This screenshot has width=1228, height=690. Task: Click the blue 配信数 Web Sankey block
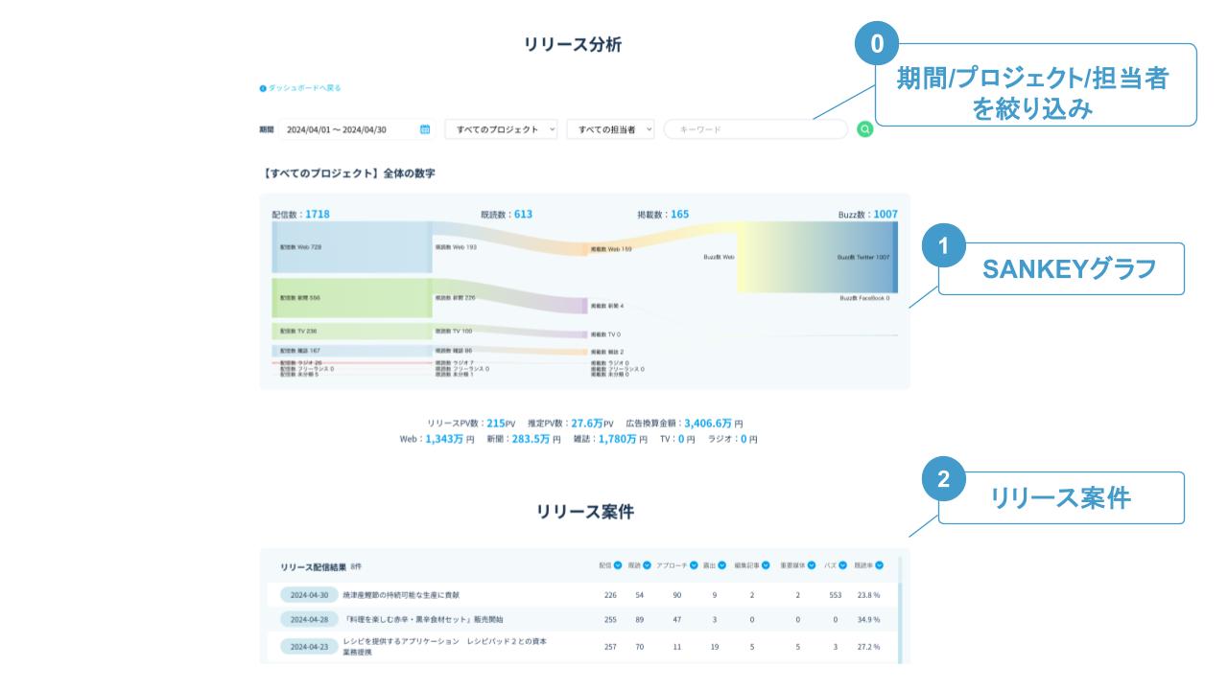pos(351,247)
